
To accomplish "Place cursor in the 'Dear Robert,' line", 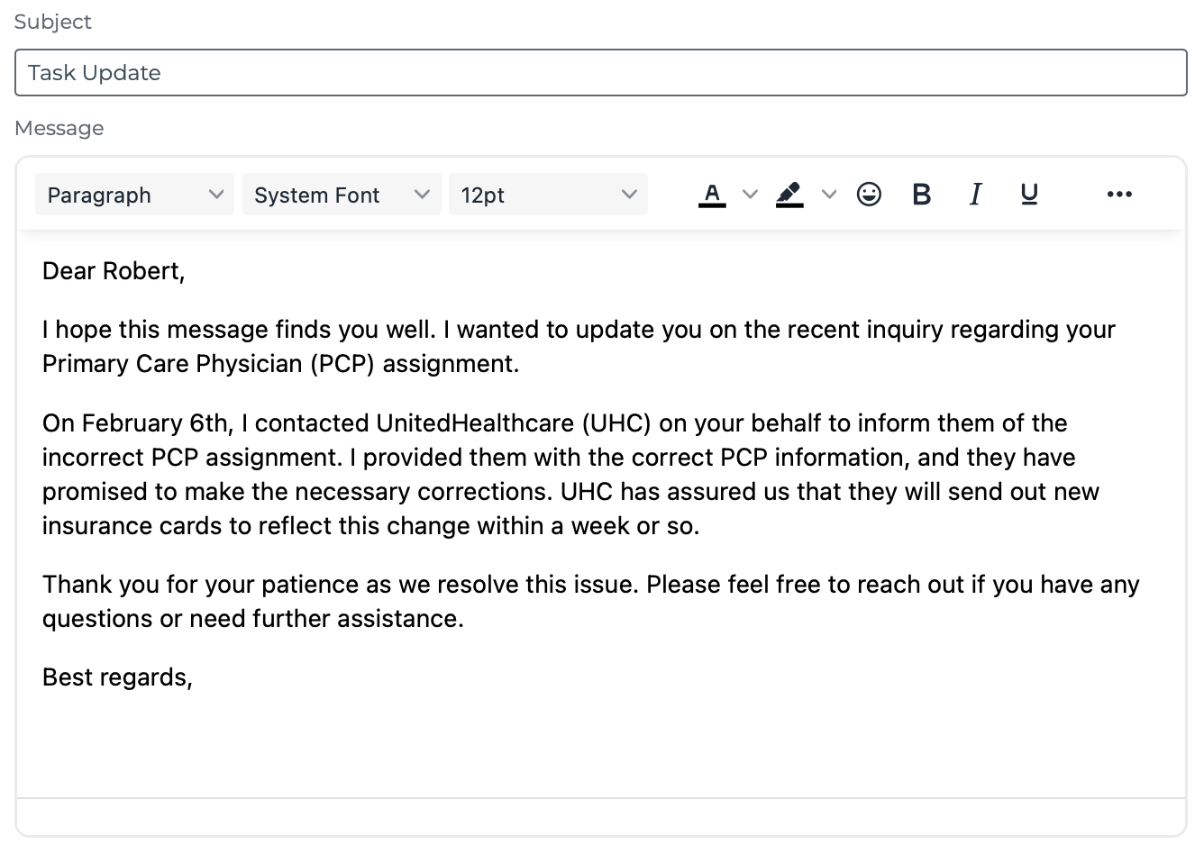I will click(114, 271).
